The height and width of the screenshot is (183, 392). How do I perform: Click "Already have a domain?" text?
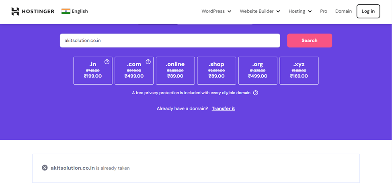point(182,109)
